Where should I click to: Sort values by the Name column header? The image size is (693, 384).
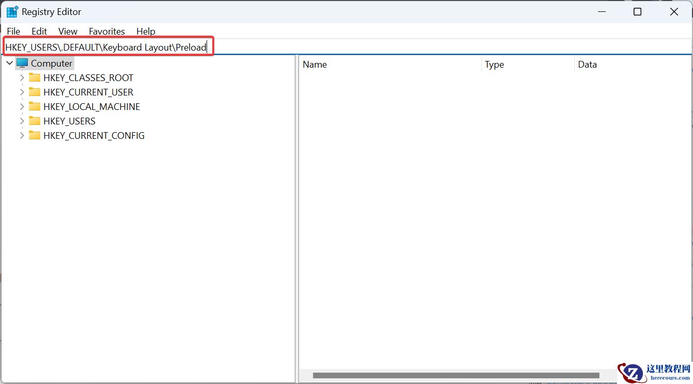point(390,65)
